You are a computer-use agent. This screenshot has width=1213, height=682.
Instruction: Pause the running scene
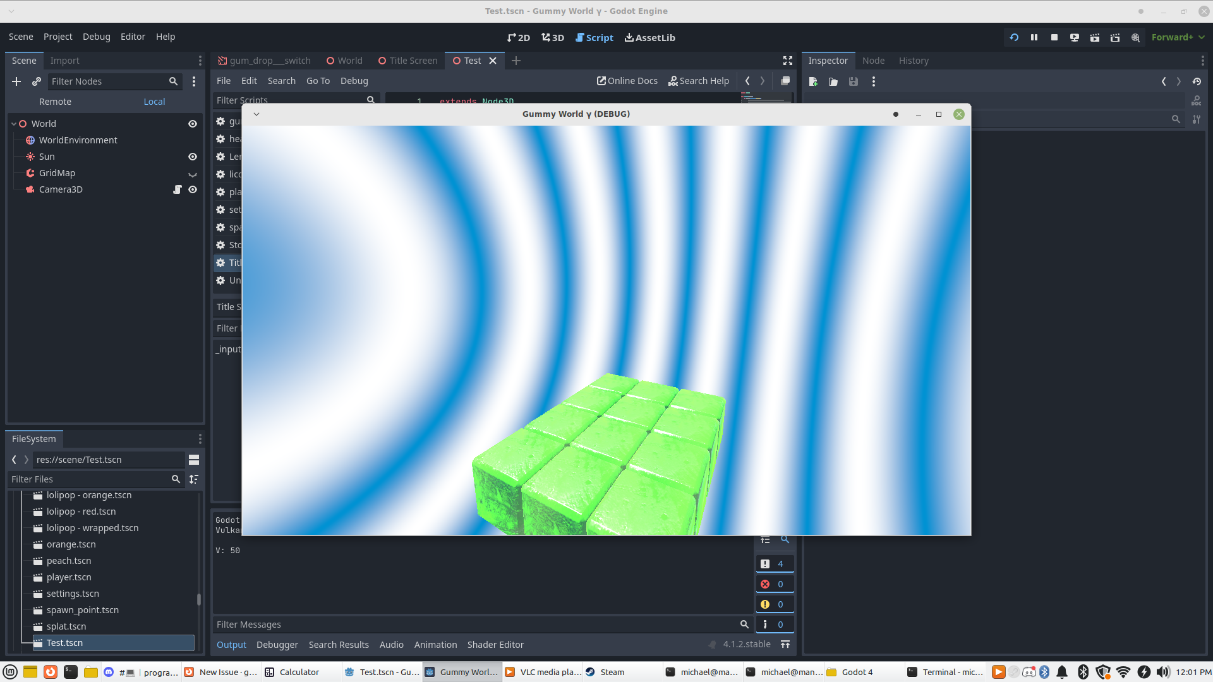(1034, 37)
